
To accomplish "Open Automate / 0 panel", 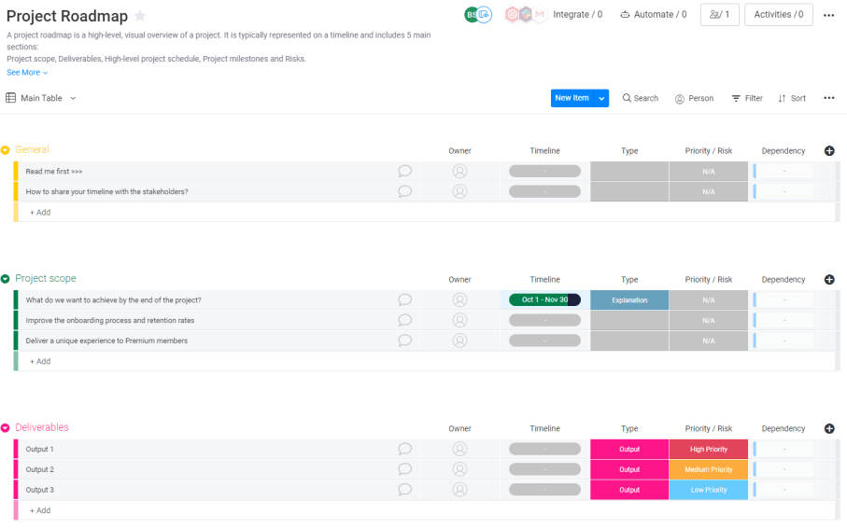I will 653,15.
